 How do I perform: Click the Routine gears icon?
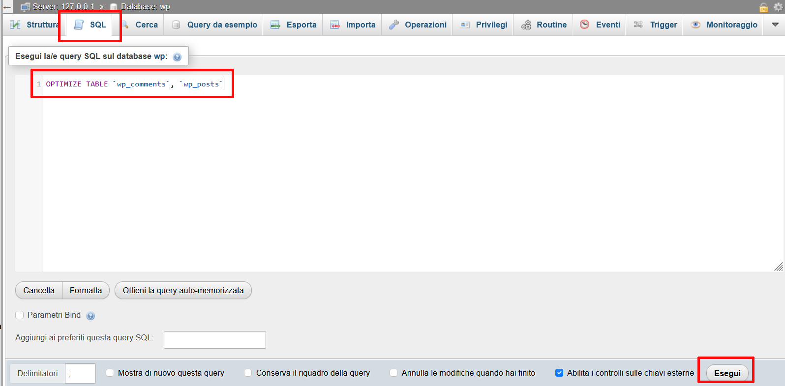526,25
